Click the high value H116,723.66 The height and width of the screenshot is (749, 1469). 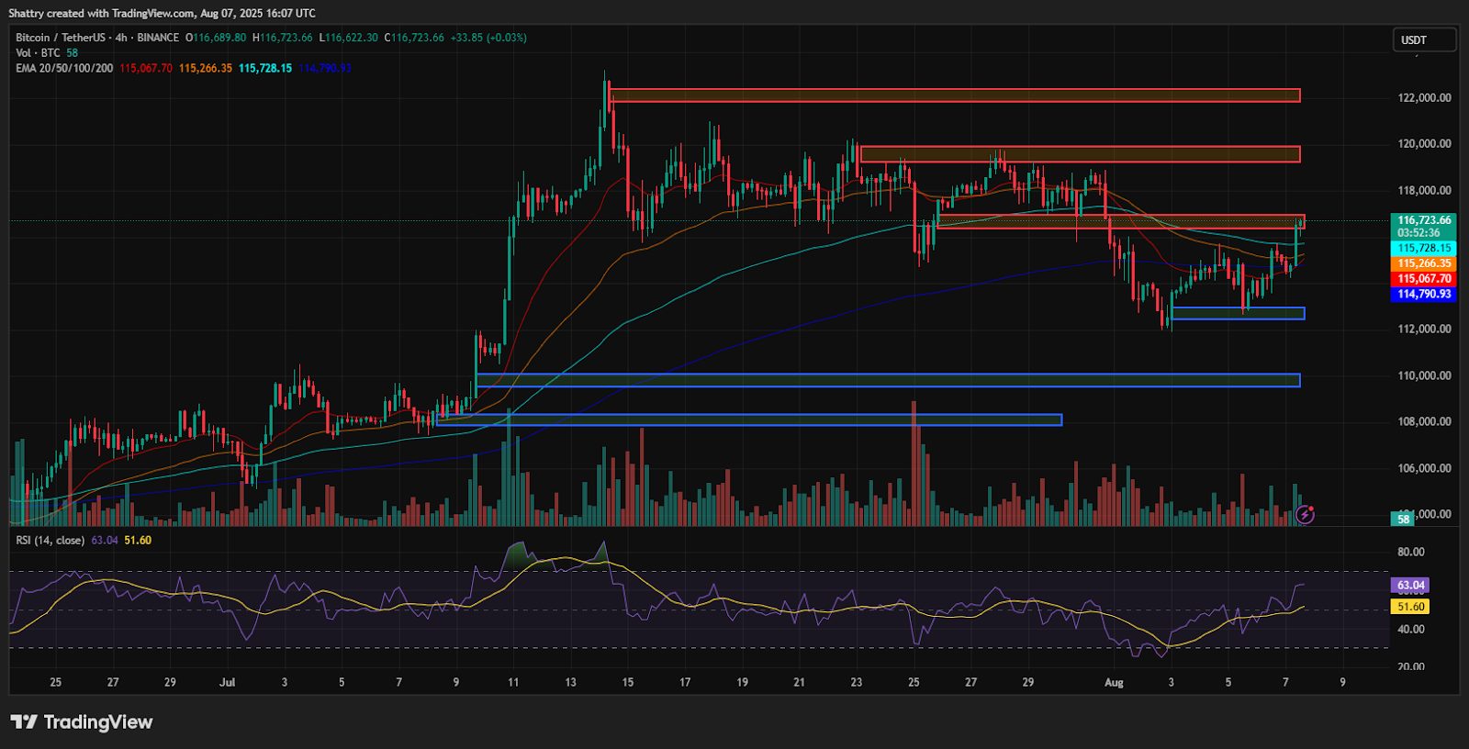[x=283, y=38]
